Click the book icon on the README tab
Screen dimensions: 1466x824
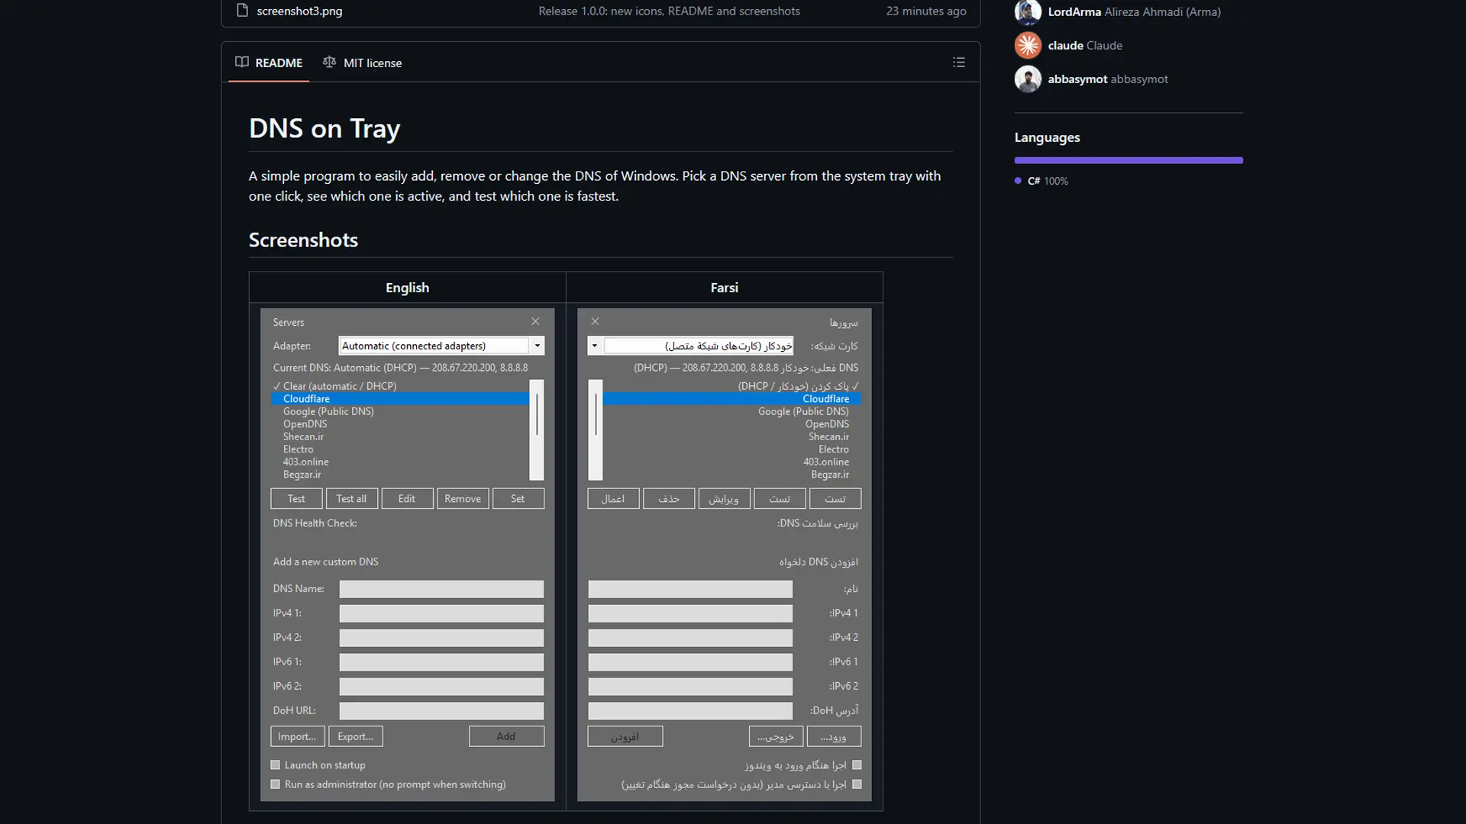(x=242, y=62)
